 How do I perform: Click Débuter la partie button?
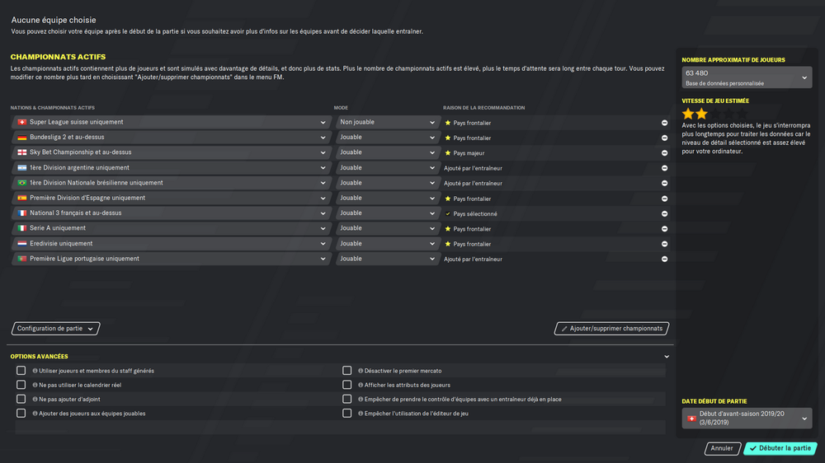point(780,448)
